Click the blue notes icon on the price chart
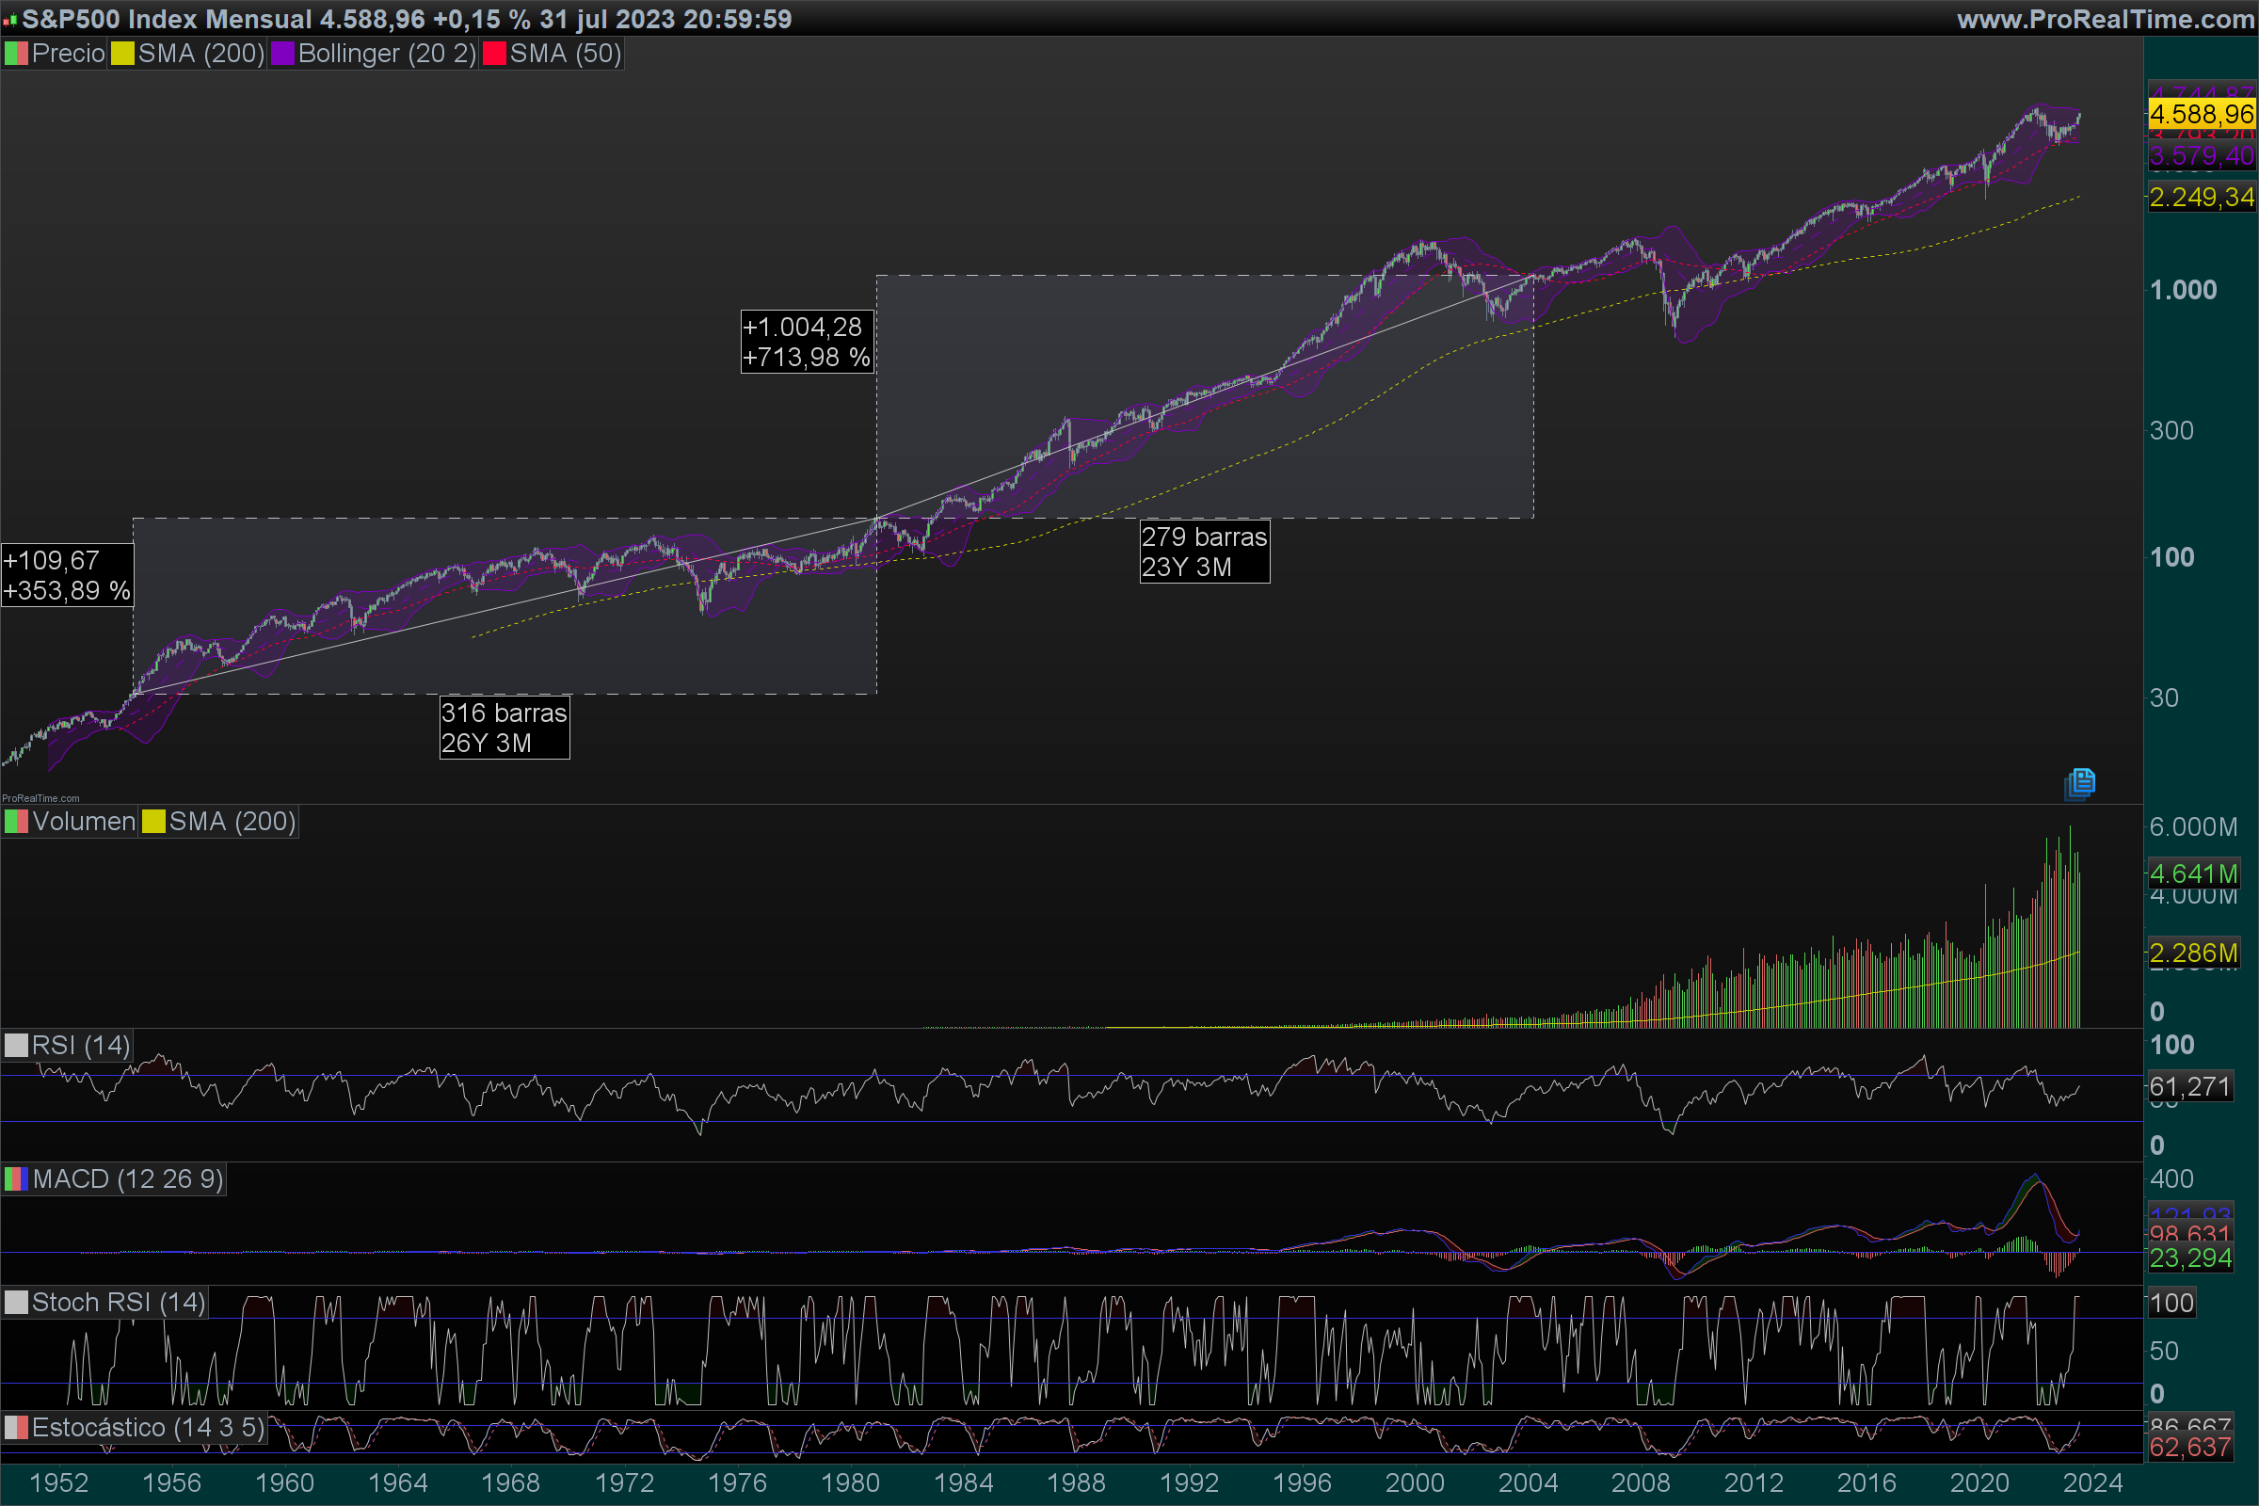 tap(2079, 784)
